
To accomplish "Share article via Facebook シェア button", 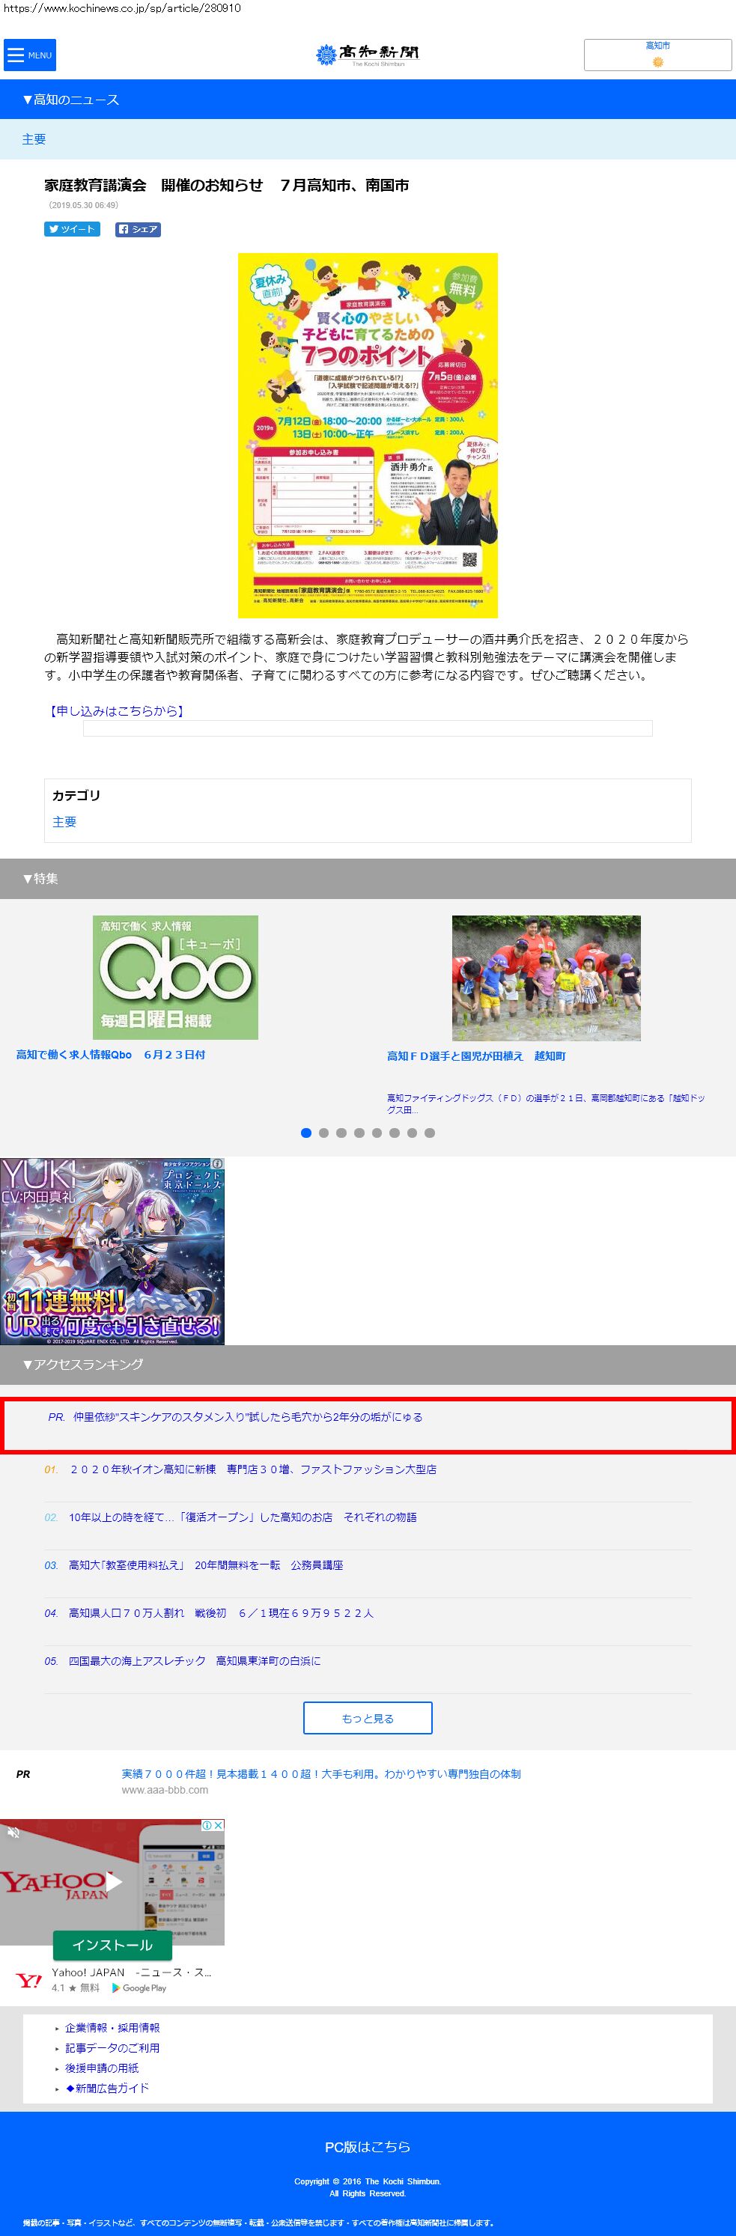I will pyautogui.click(x=138, y=229).
